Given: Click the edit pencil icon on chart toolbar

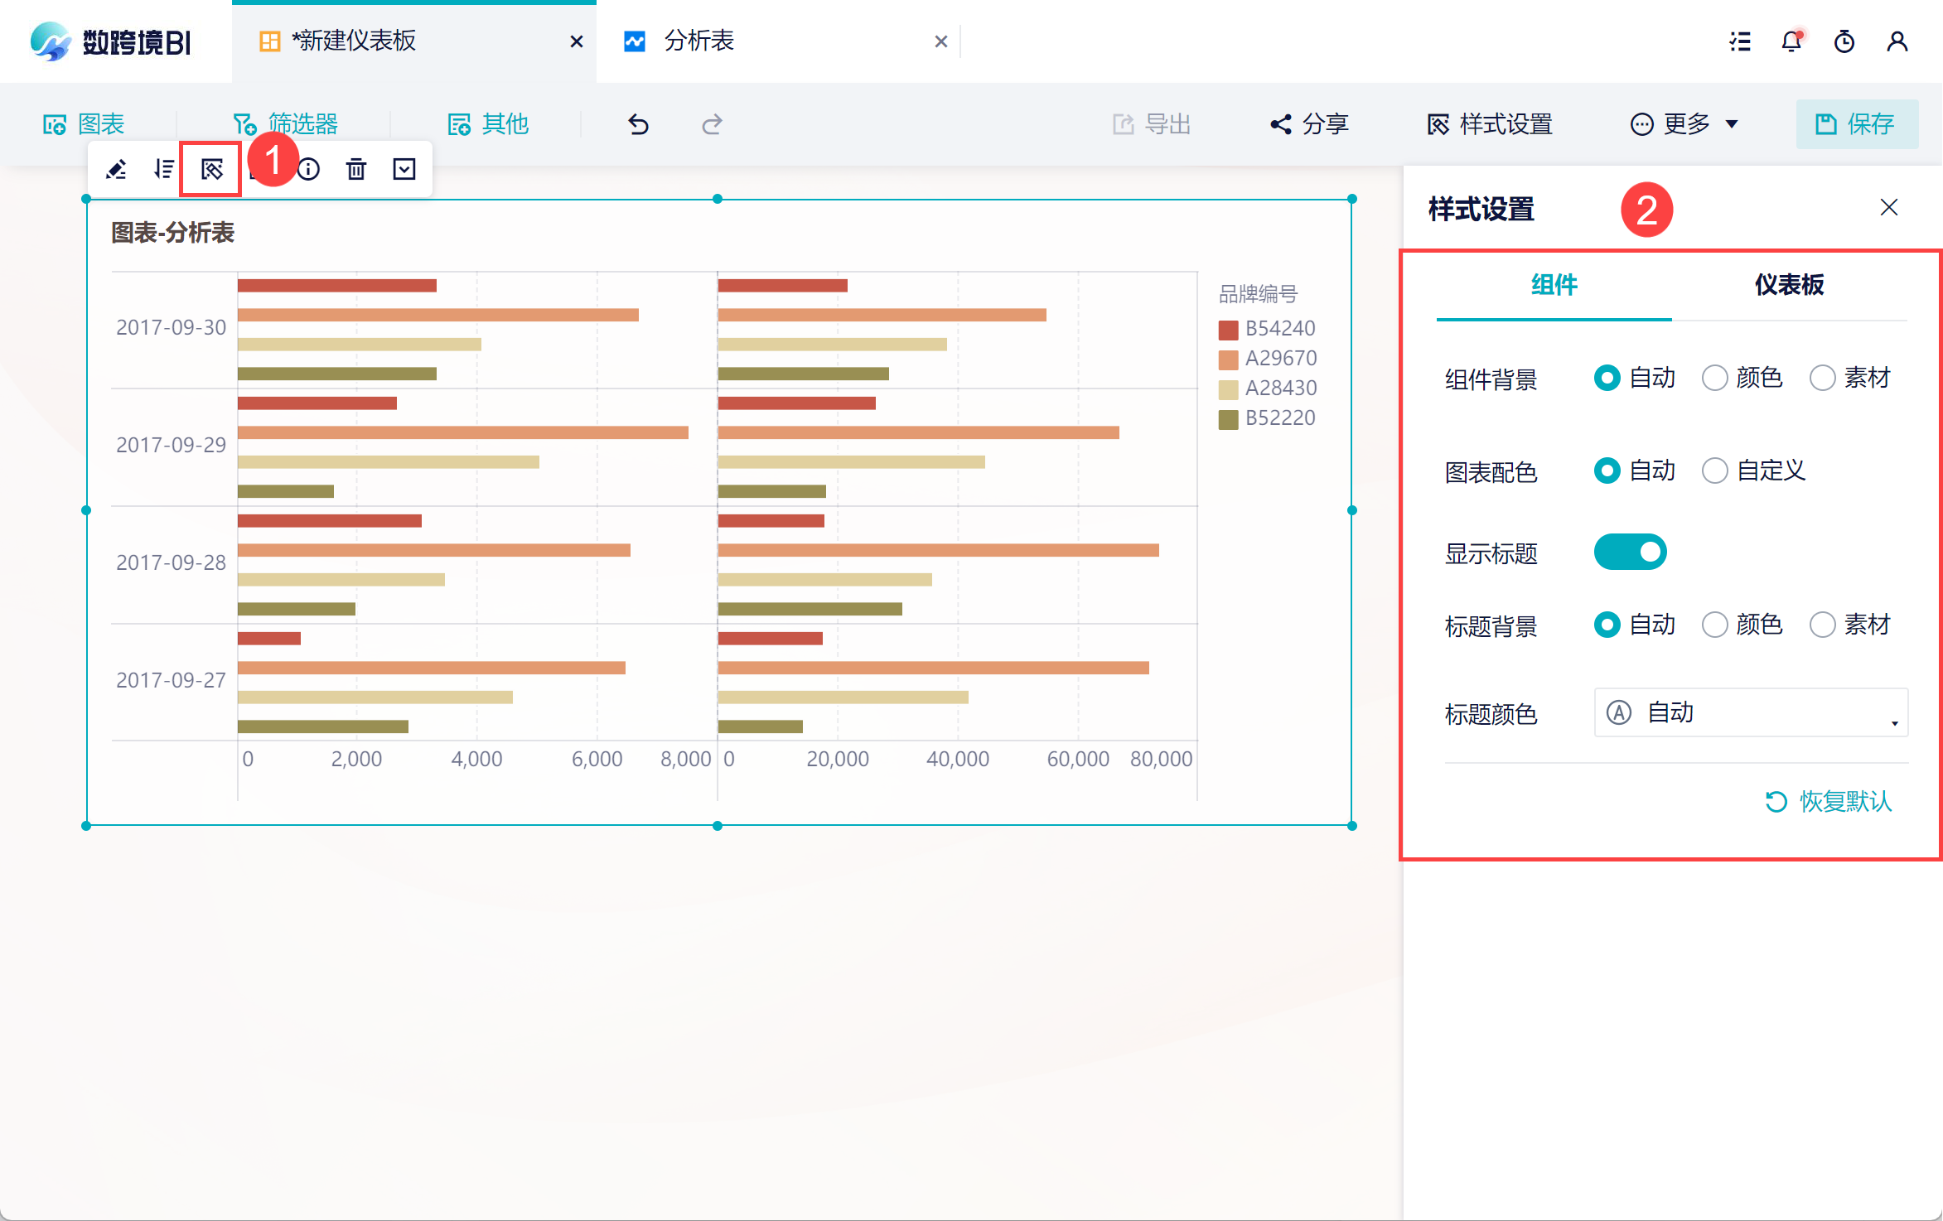Looking at the screenshot, I should (x=116, y=170).
